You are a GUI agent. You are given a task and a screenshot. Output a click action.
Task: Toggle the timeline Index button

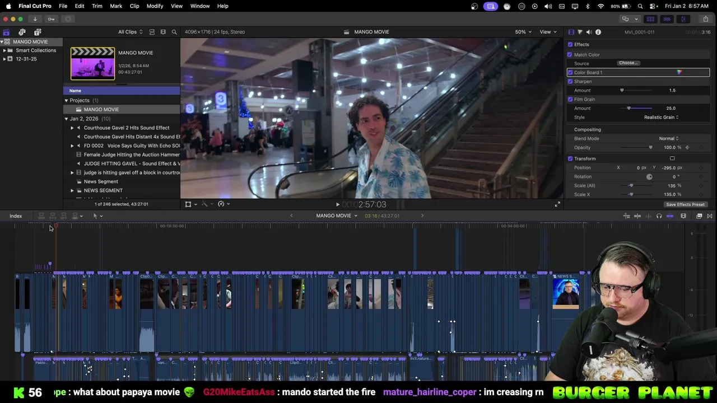(x=16, y=216)
